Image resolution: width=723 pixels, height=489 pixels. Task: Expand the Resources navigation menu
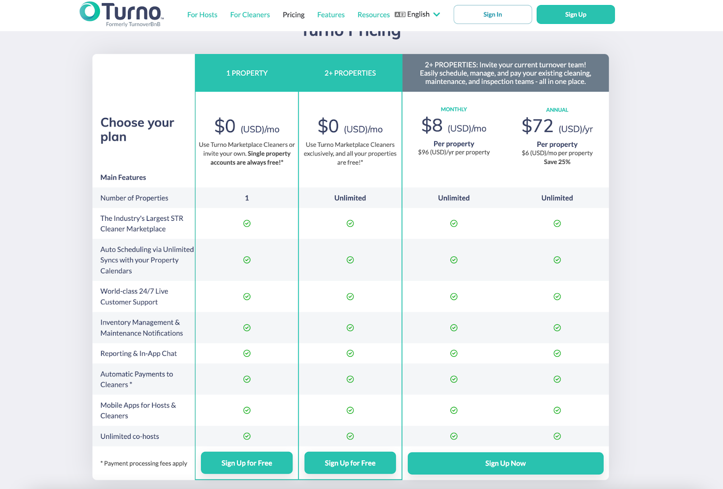pyautogui.click(x=373, y=14)
